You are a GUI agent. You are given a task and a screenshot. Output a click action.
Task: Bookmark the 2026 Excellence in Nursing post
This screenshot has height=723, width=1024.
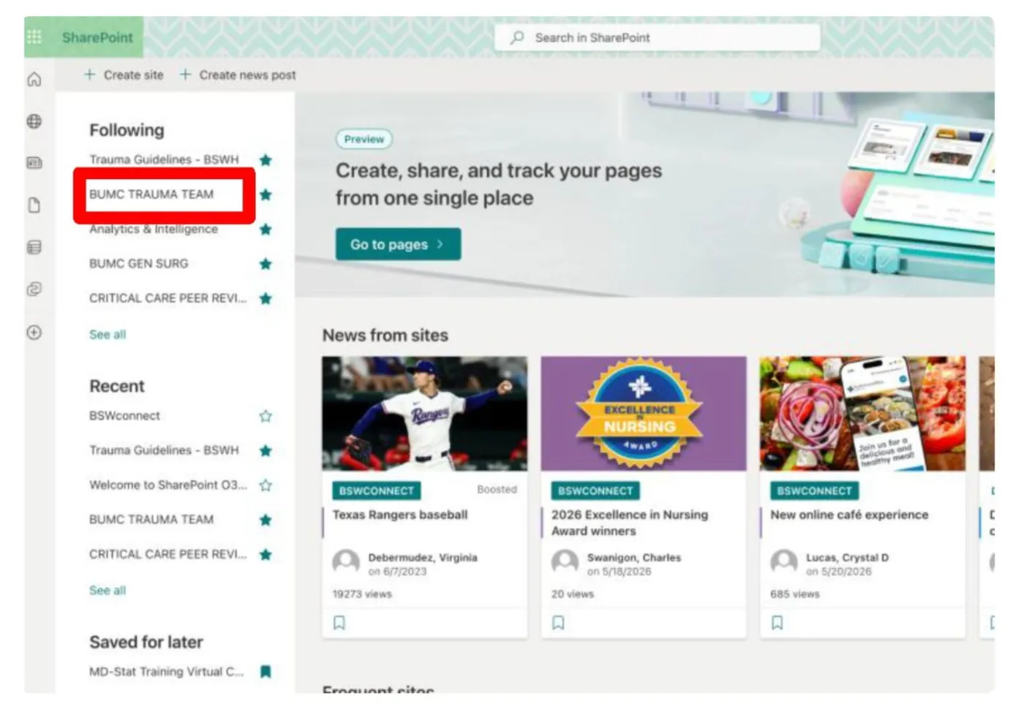pyautogui.click(x=558, y=623)
